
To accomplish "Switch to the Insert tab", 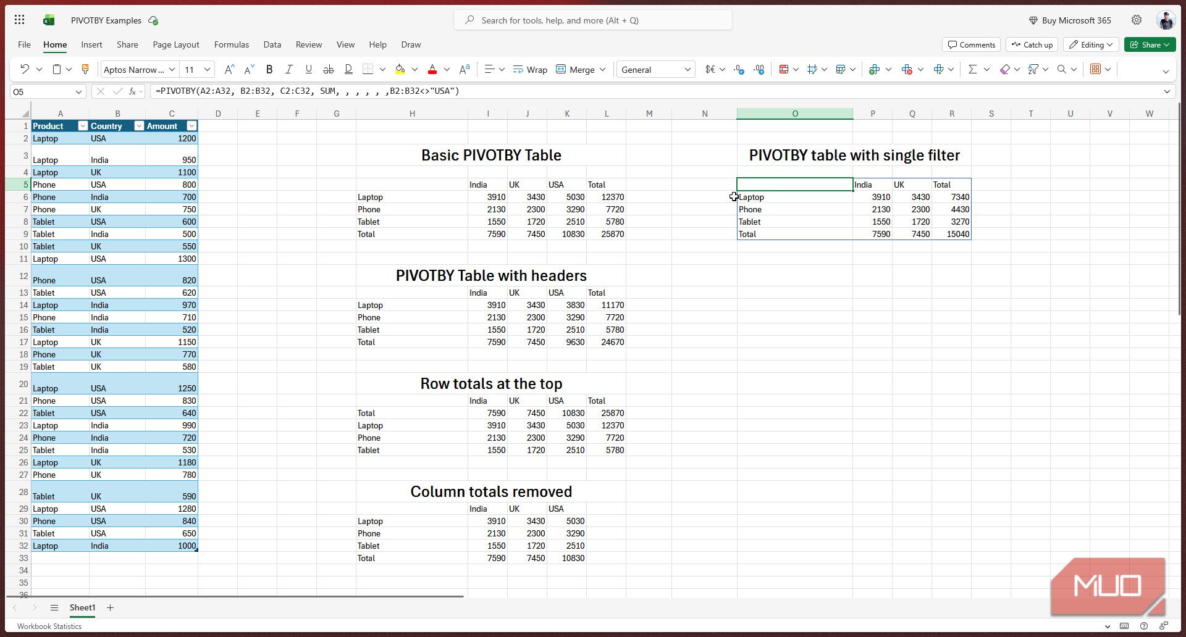I will pyautogui.click(x=91, y=44).
